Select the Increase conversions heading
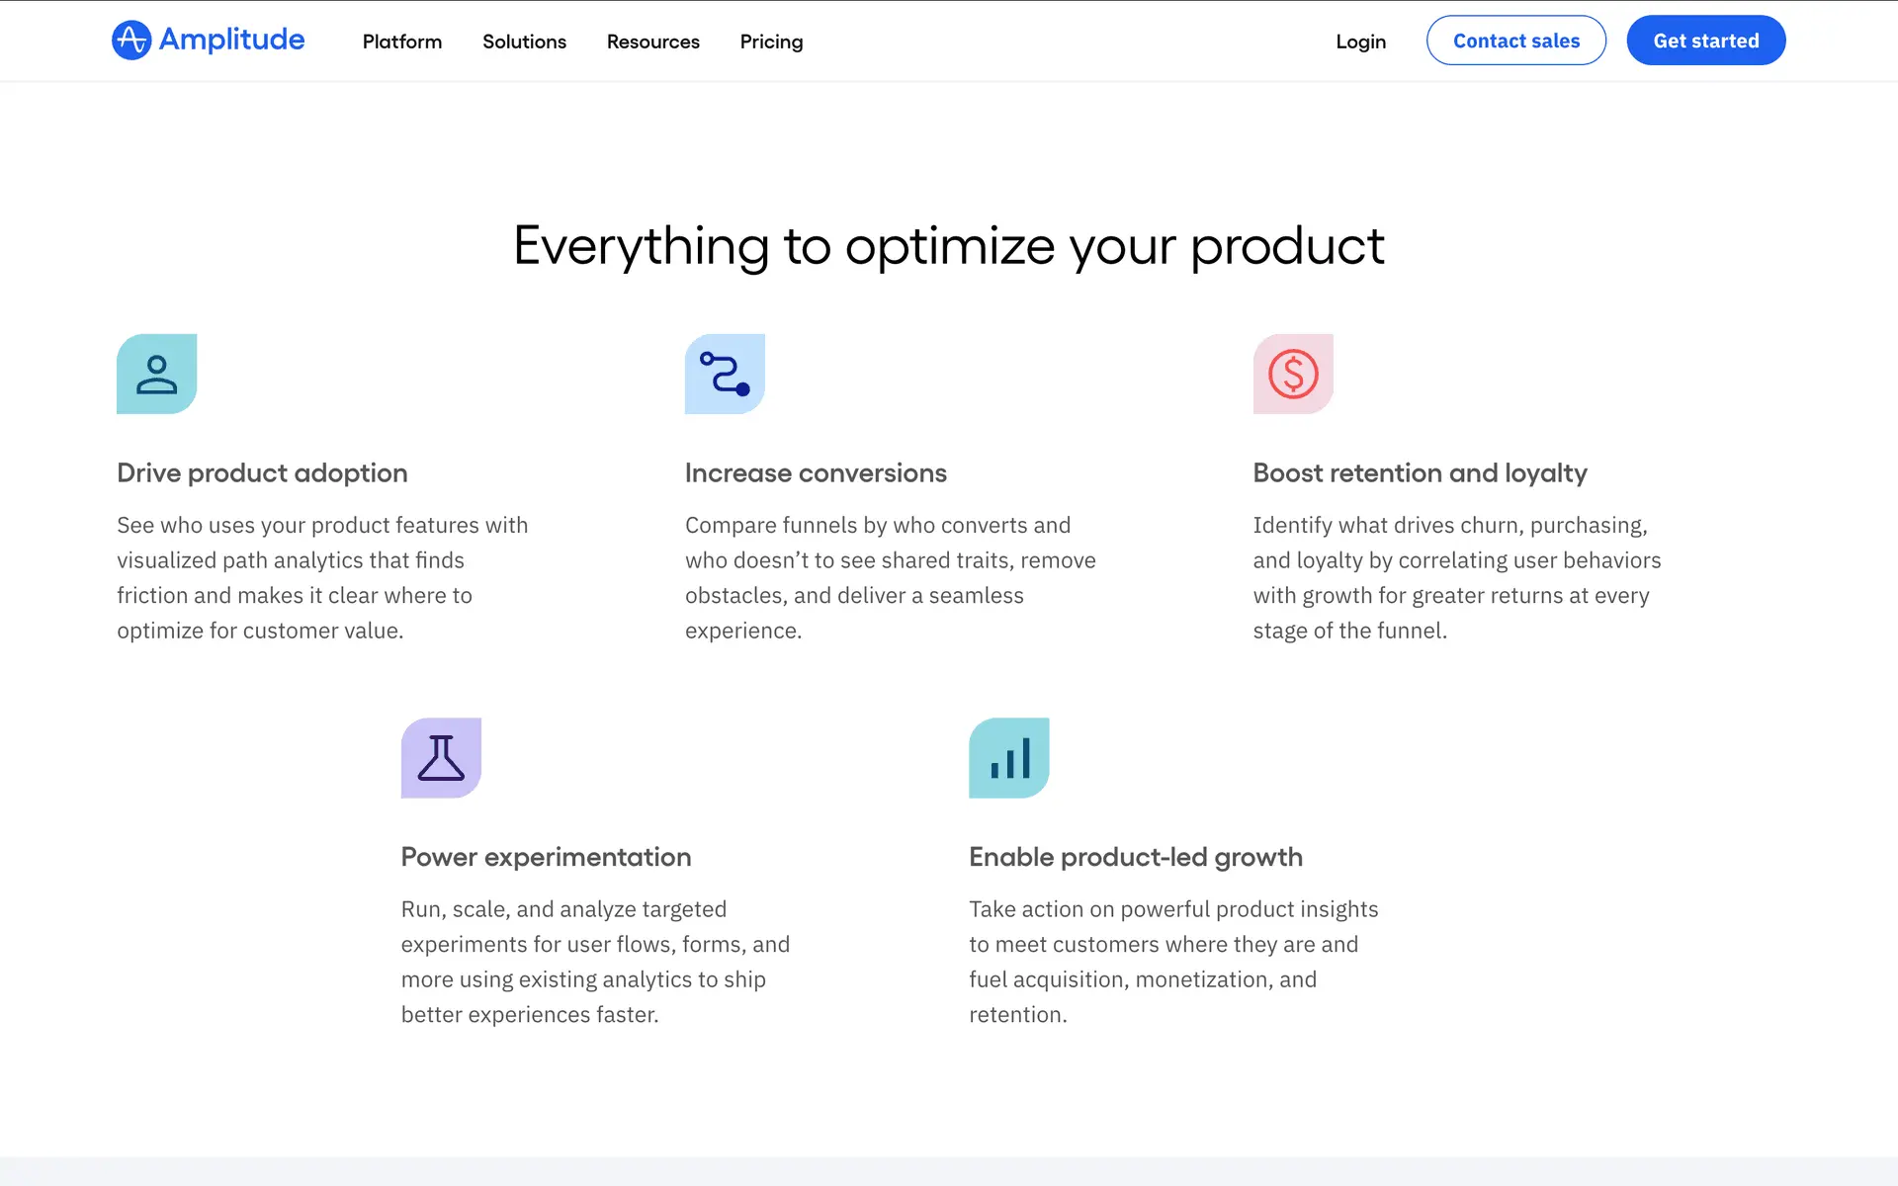1898x1186 pixels. [816, 473]
